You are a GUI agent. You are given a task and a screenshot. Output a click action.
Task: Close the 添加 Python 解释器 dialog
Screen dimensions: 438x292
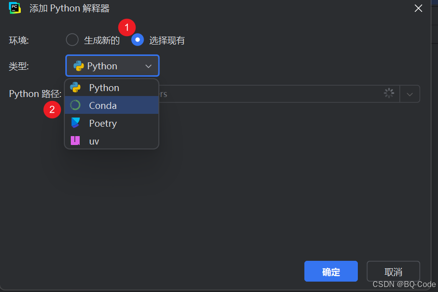pyautogui.click(x=418, y=8)
